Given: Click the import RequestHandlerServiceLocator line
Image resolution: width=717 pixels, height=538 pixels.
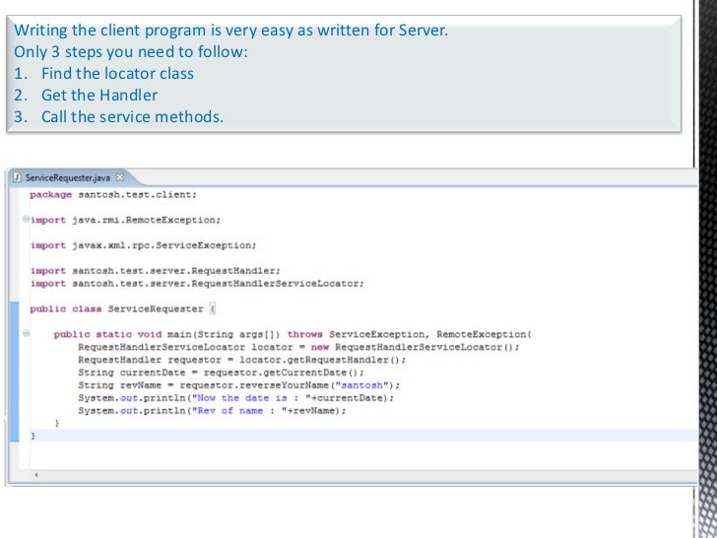Looking at the screenshot, I should point(197,283).
